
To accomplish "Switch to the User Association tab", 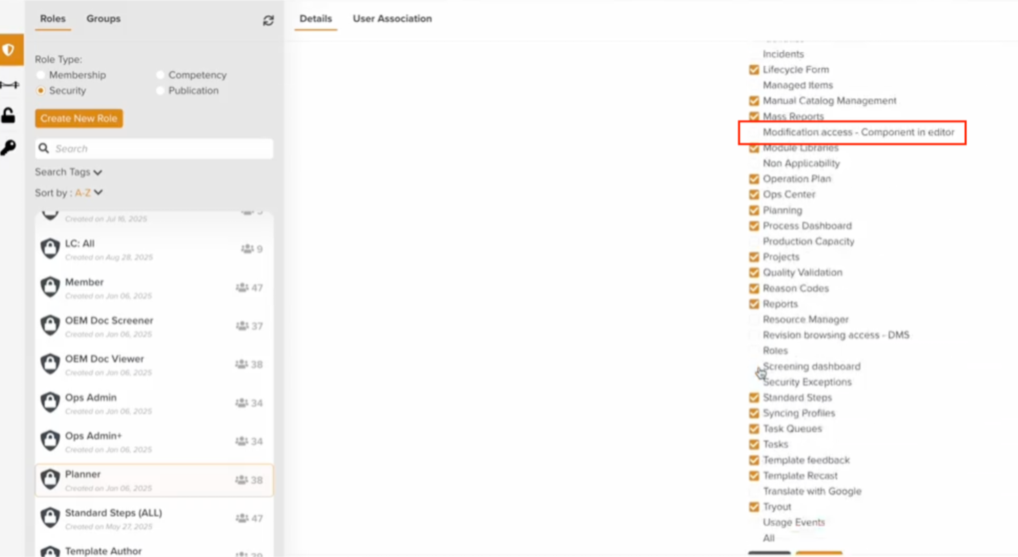I will [392, 19].
